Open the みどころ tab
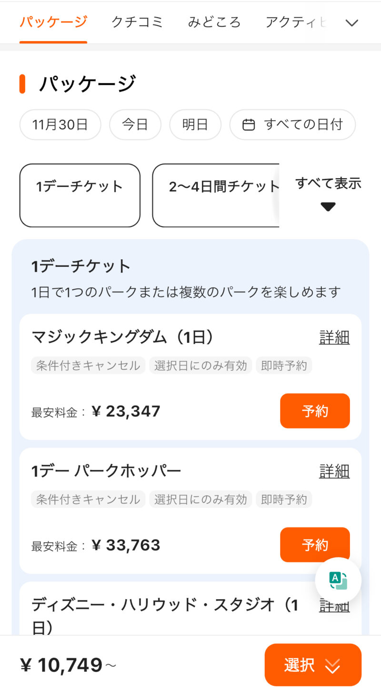Screen dimensions: 381x694 tap(214, 22)
